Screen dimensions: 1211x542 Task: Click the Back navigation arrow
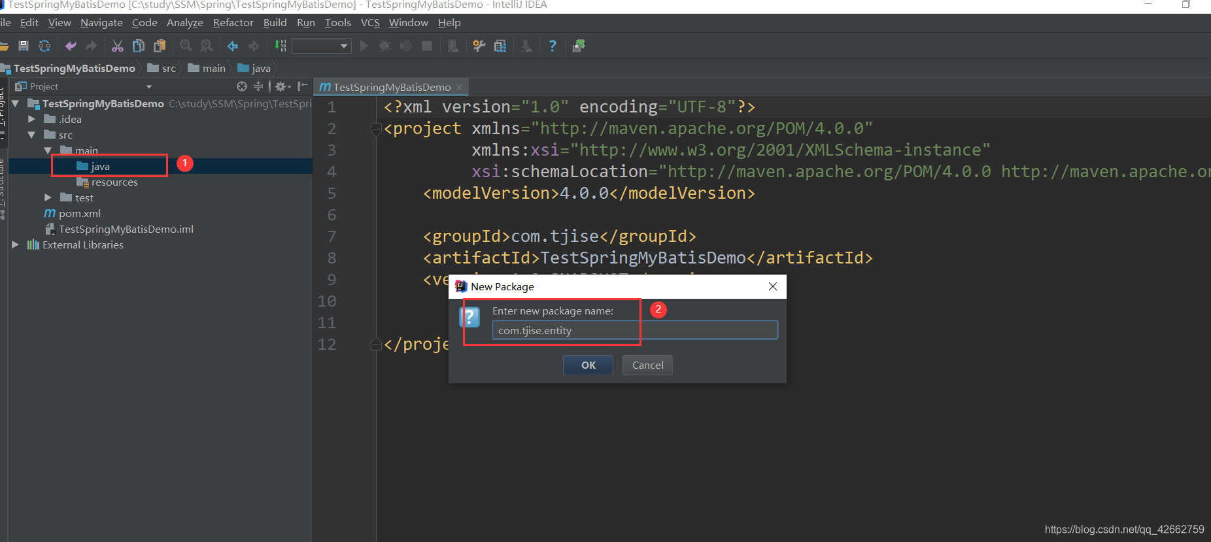click(x=233, y=46)
